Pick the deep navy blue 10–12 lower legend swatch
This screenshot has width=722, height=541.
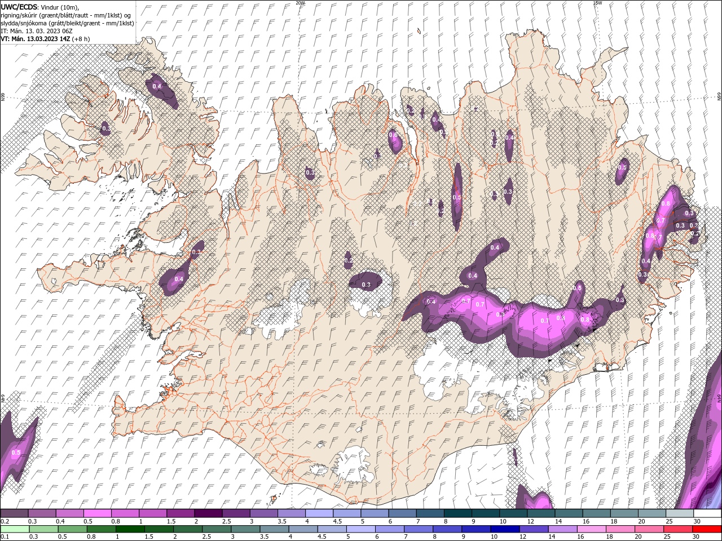click(x=505, y=529)
